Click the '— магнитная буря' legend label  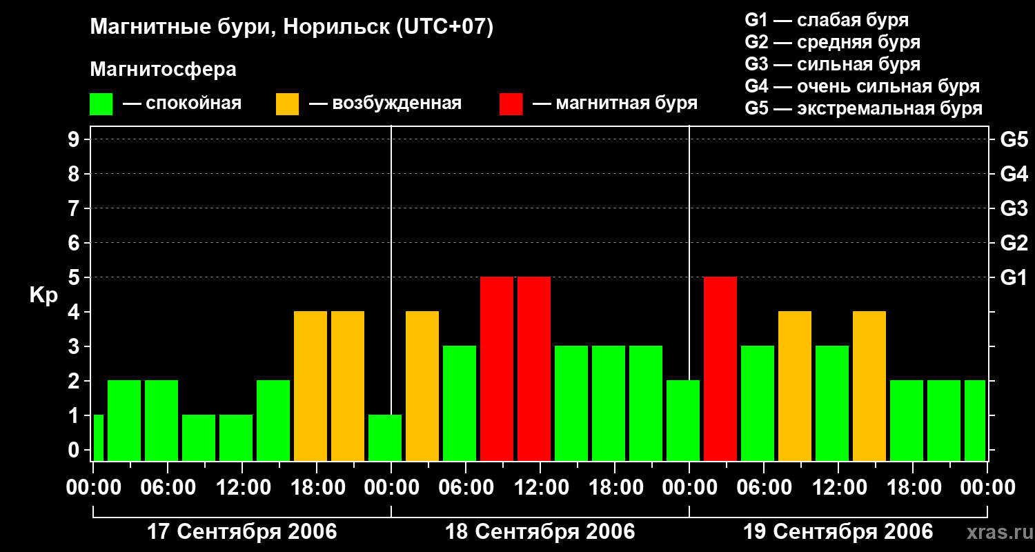tap(615, 103)
